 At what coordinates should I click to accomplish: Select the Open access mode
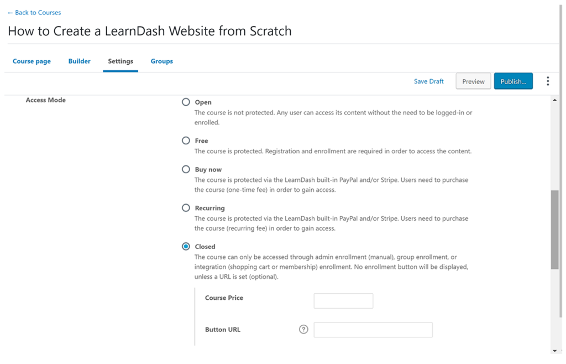tap(186, 102)
